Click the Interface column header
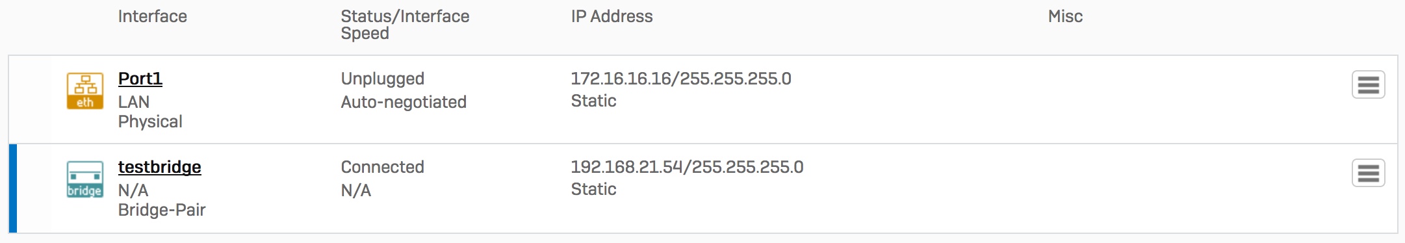This screenshot has height=243, width=1405. (153, 16)
